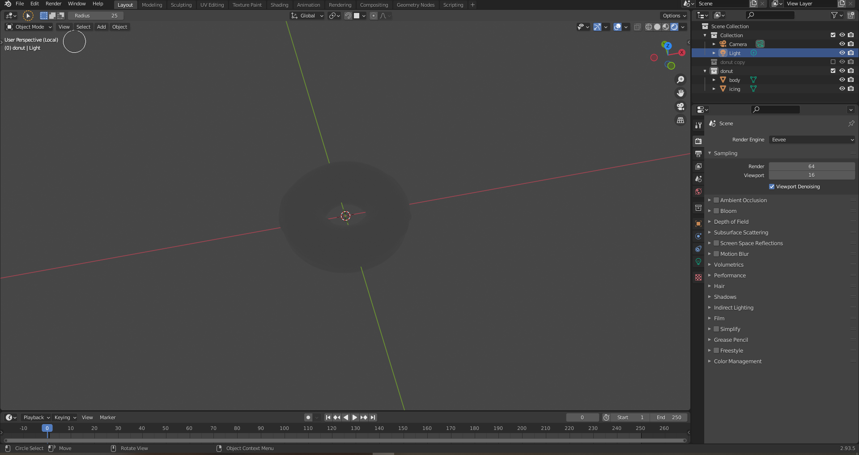The height and width of the screenshot is (455, 859).
Task: Open Output properties printer icon
Action: [698, 153]
